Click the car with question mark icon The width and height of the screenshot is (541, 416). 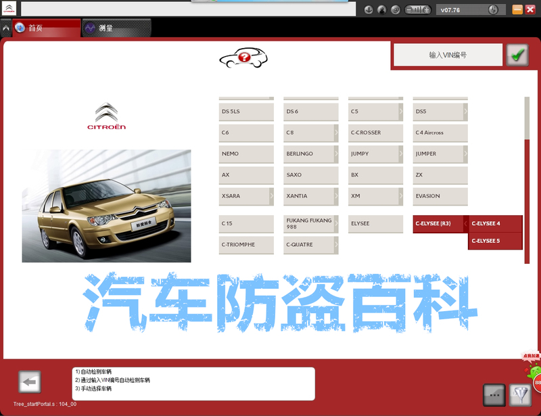click(x=243, y=57)
